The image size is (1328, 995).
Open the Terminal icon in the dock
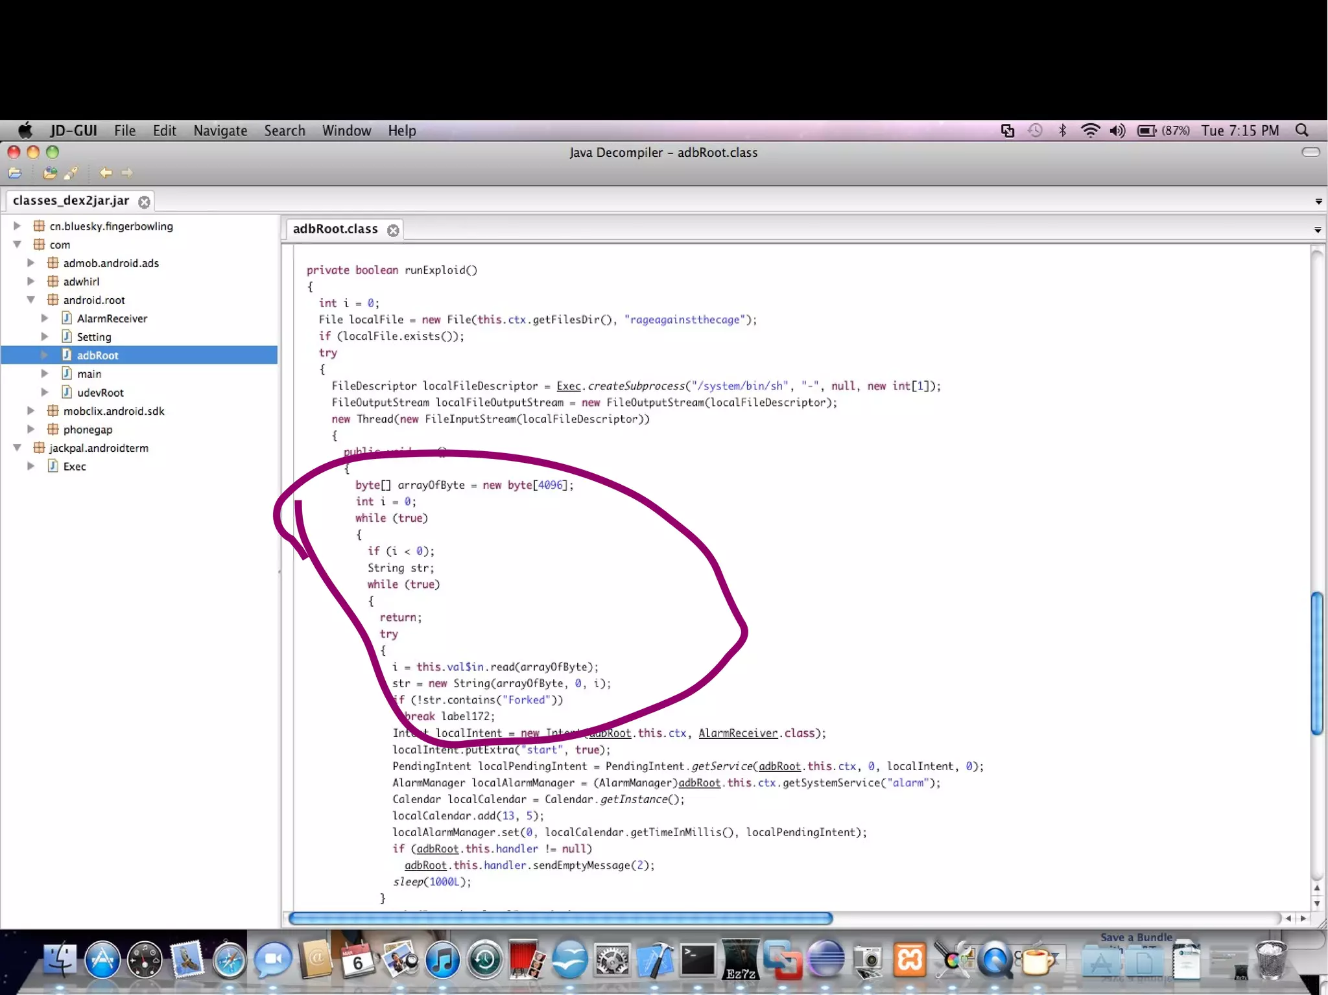[x=698, y=959]
